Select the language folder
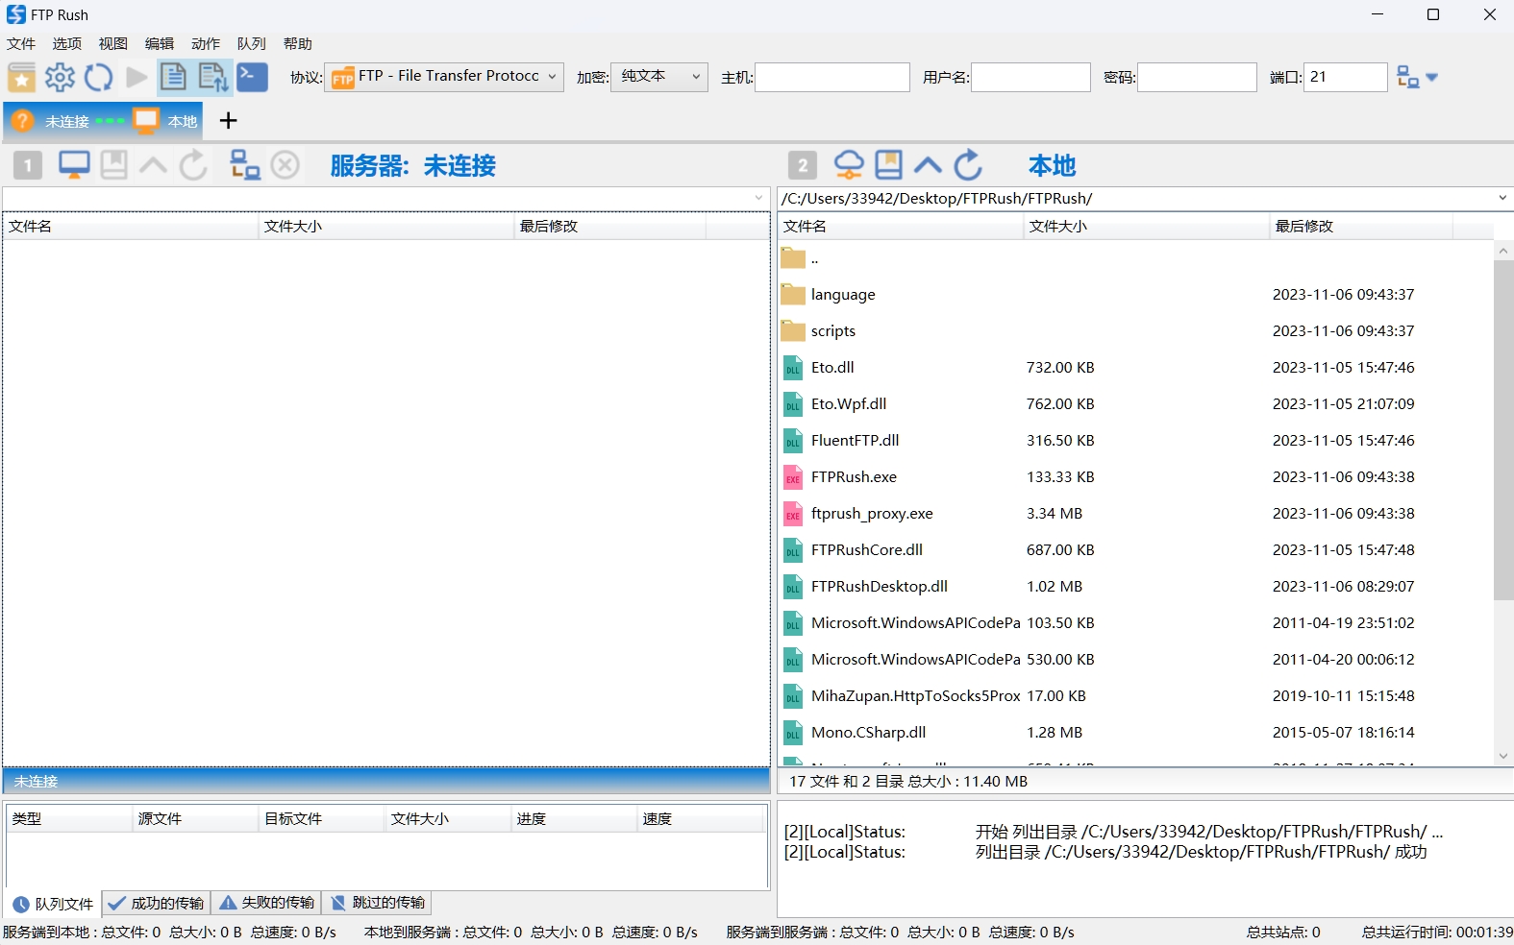The height and width of the screenshot is (945, 1514). (1135, 295)
